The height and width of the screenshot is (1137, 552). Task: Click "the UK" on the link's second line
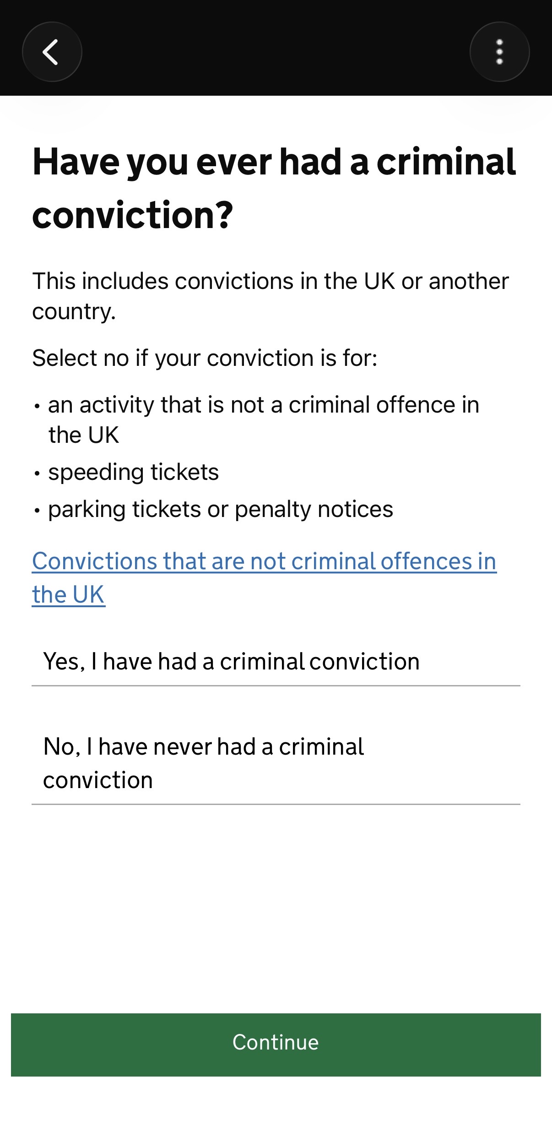(68, 595)
